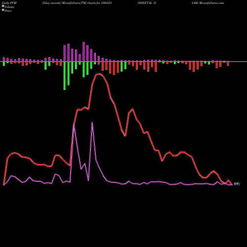Screen dimensions: 247x247
Task: Click the longest green bar below the baseline
Action: point(65,76)
